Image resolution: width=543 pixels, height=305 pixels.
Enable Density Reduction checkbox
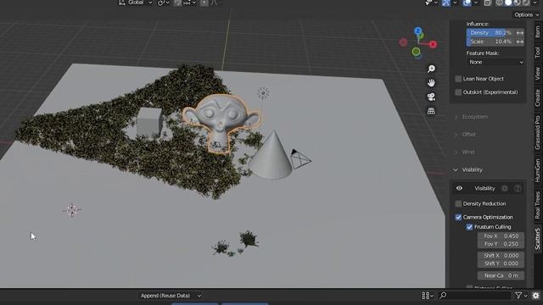pos(458,203)
